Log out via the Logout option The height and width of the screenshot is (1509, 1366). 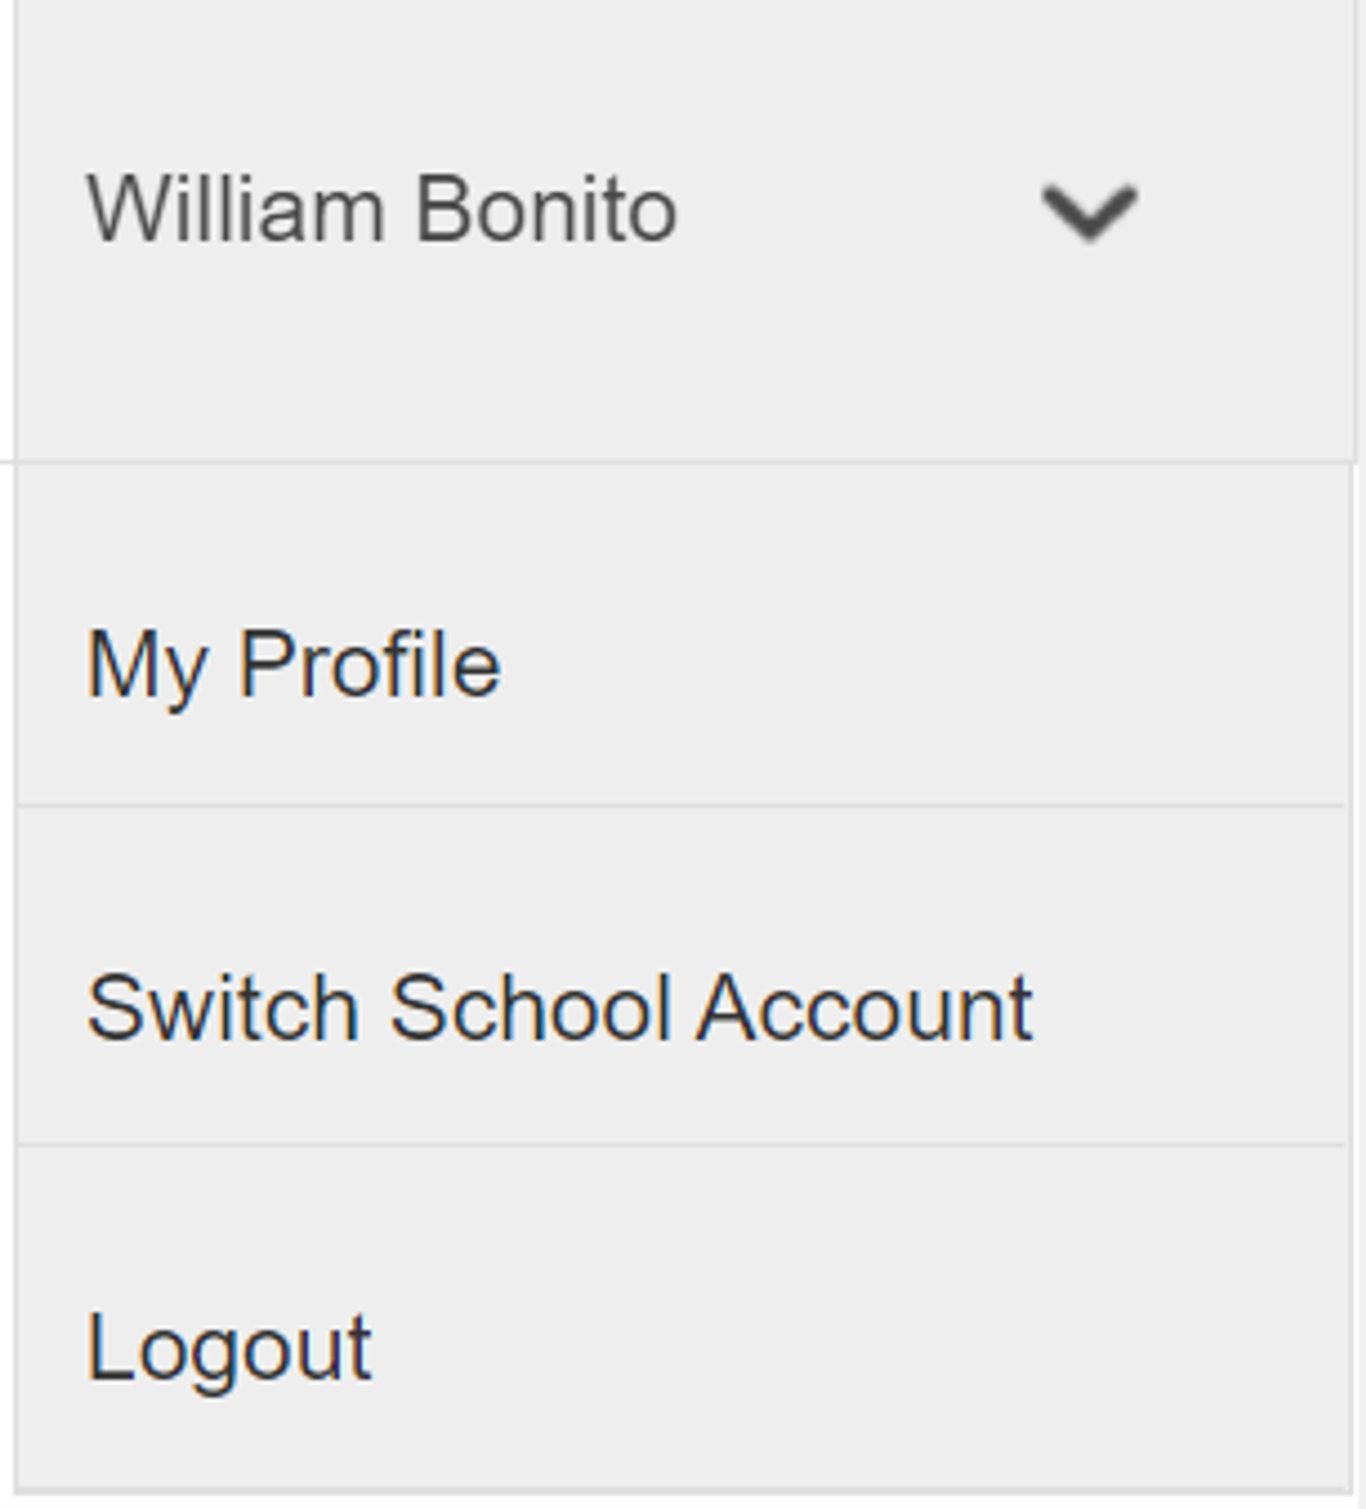[x=229, y=1348]
